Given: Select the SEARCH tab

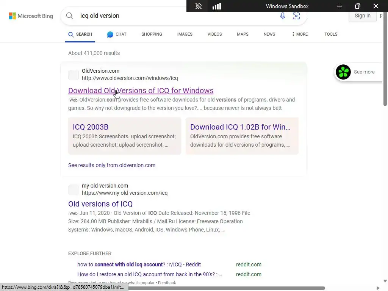Looking at the screenshot, I should pos(80,34).
